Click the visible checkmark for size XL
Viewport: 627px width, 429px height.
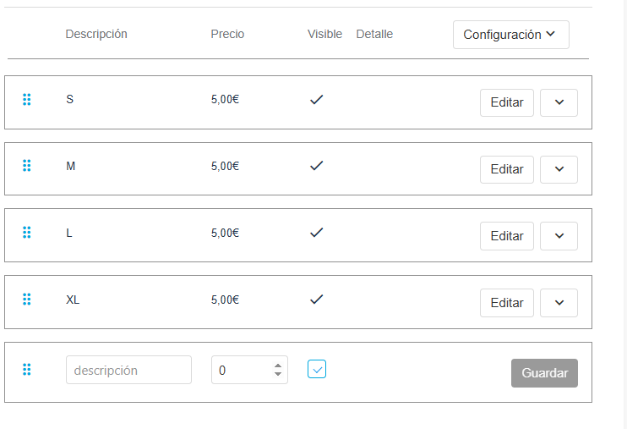[x=317, y=299]
